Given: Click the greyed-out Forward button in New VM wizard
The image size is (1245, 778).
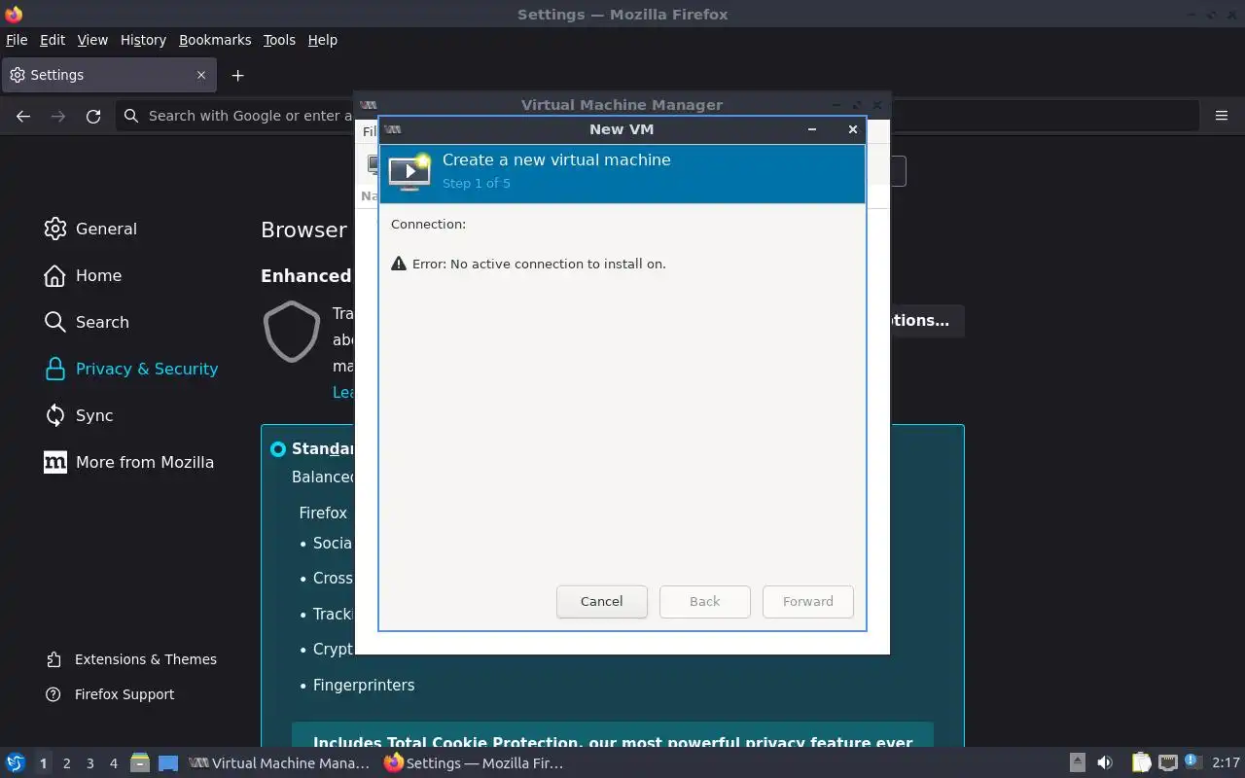Looking at the screenshot, I should click(x=807, y=601).
